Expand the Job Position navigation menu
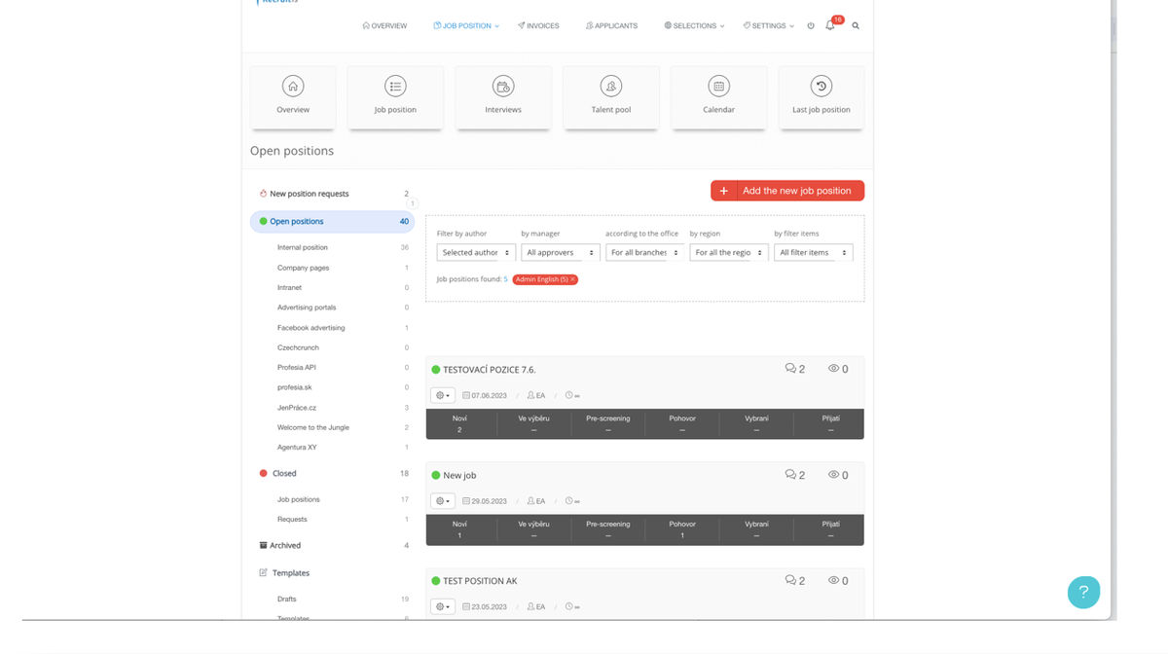The image size is (1168, 654). coord(466,26)
